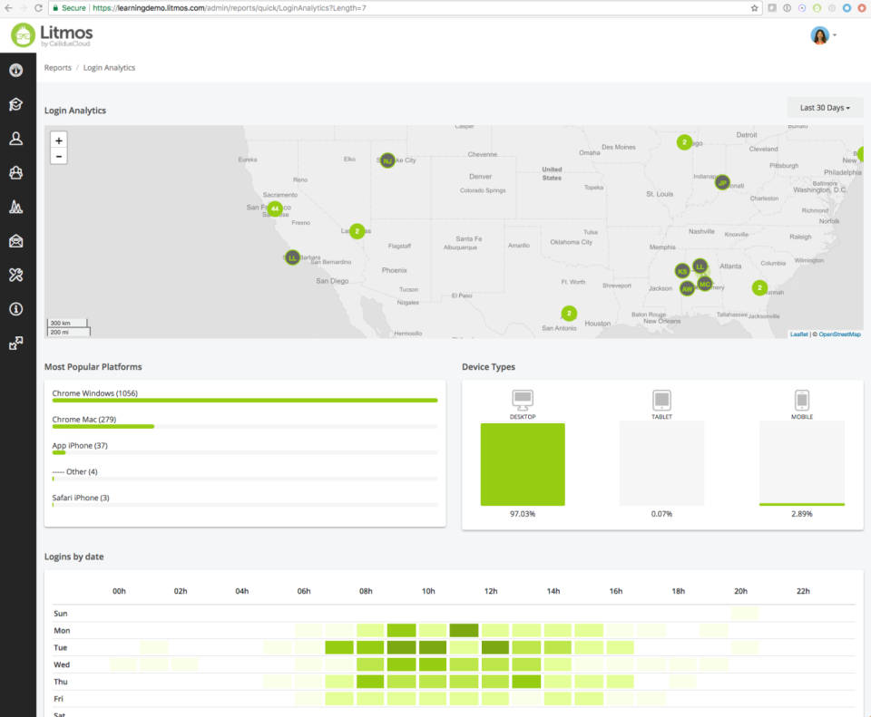This screenshot has width=871, height=717.
Task: Click the Desktop device type bar
Action: click(523, 464)
